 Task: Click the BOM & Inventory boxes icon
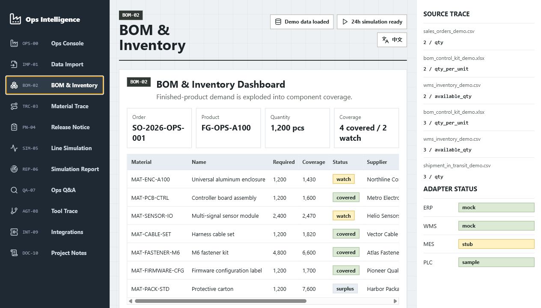tap(14, 85)
